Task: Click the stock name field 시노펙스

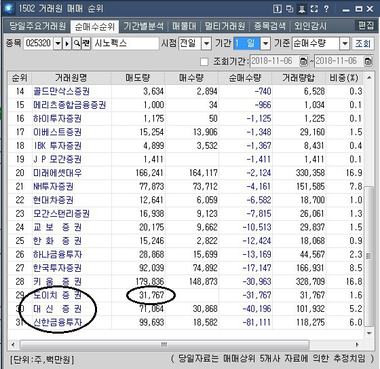Action: [x=126, y=43]
